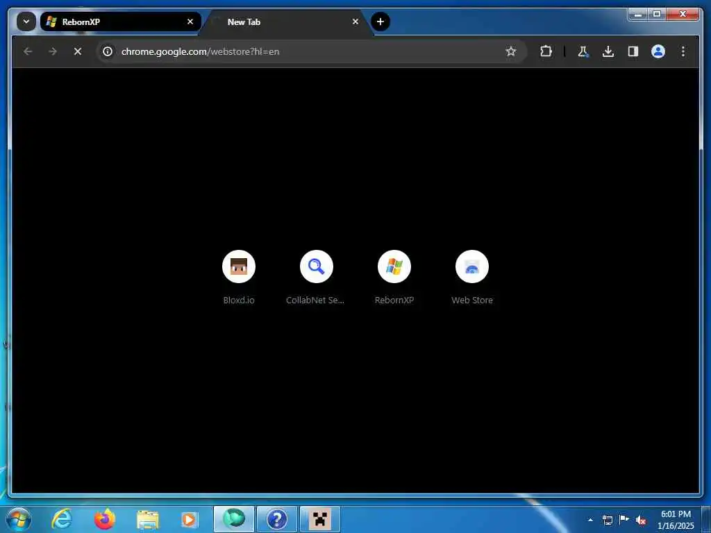Launch Firefox from taskbar

(x=105, y=519)
